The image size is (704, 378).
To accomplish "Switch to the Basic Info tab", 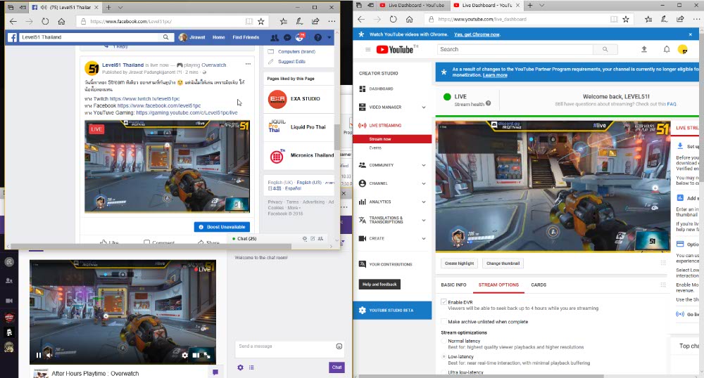I will click(453, 285).
